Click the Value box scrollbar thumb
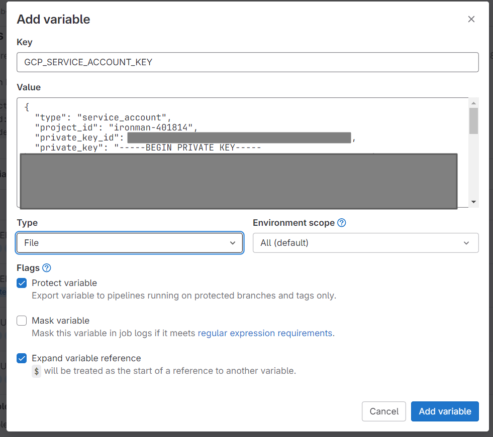 click(473, 120)
